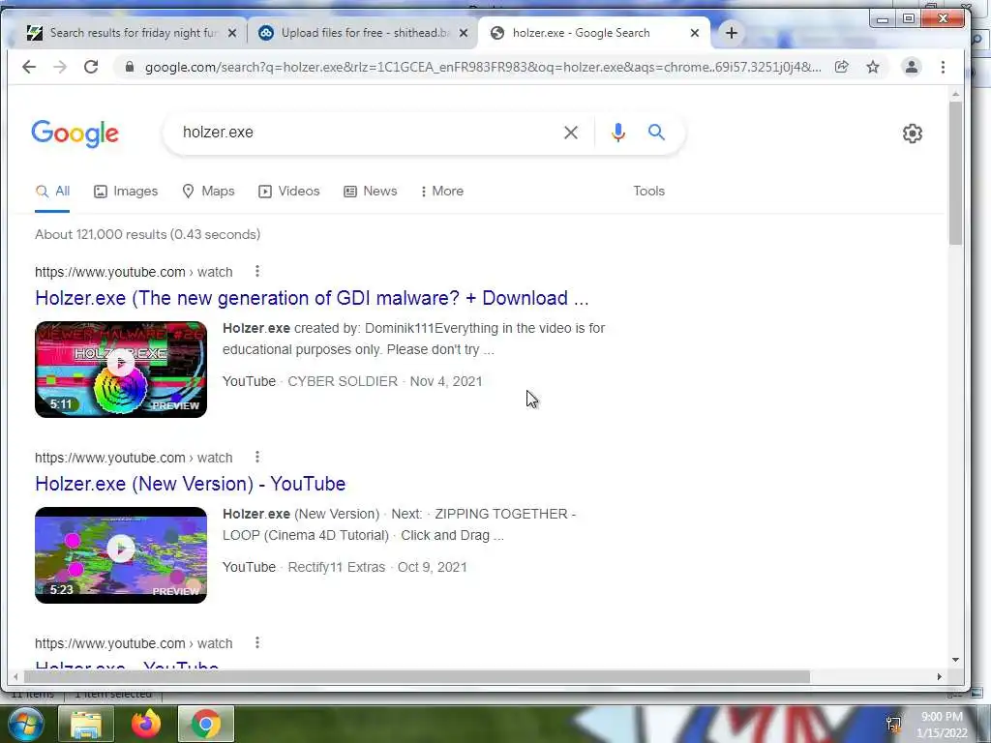Go back with the browser back arrow
Image resolution: width=991 pixels, height=743 pixels.
pos(29,67)
